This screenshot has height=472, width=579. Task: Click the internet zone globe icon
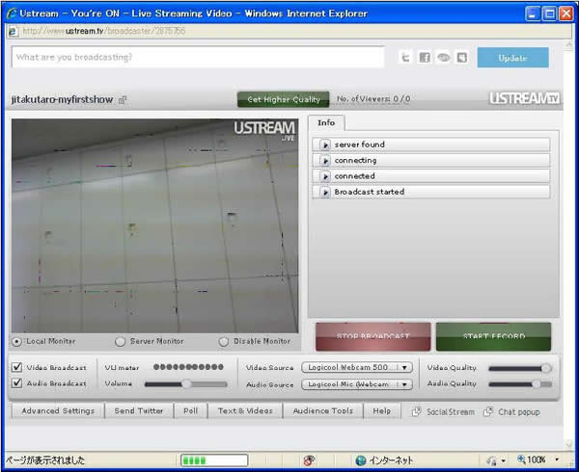click(360, 459)
